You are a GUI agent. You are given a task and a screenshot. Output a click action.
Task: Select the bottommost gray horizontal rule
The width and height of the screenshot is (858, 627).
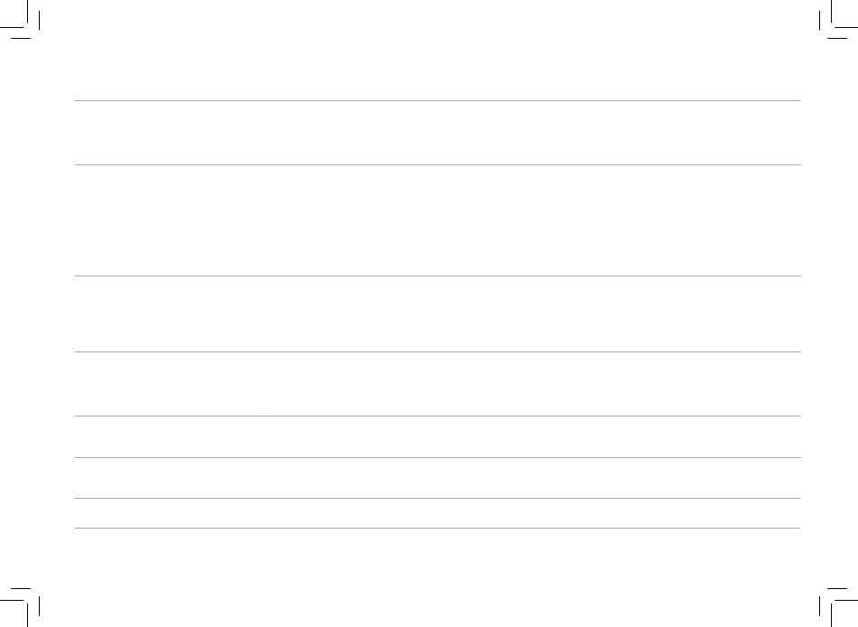(x=437, y=528)
